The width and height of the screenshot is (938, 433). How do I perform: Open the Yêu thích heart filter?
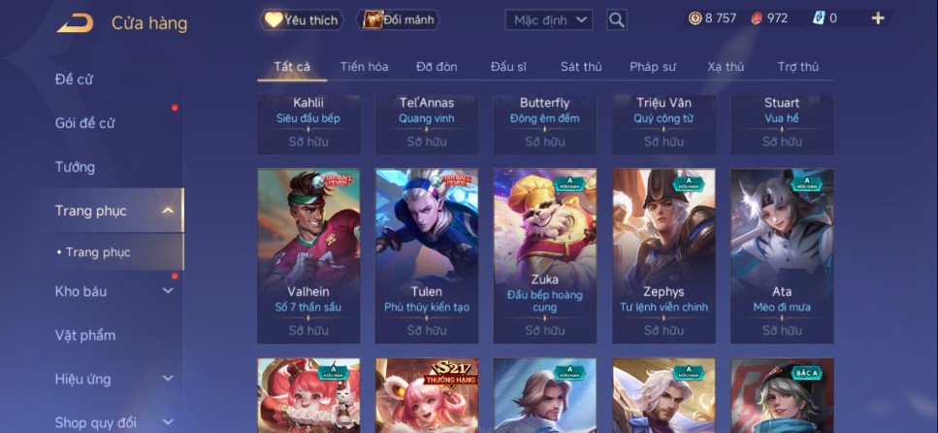click(x=302, y=19)
